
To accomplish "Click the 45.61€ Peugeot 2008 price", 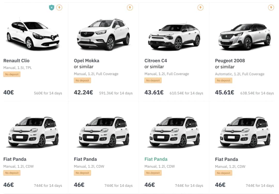I will pyautogui.click(x=224, y=92).
